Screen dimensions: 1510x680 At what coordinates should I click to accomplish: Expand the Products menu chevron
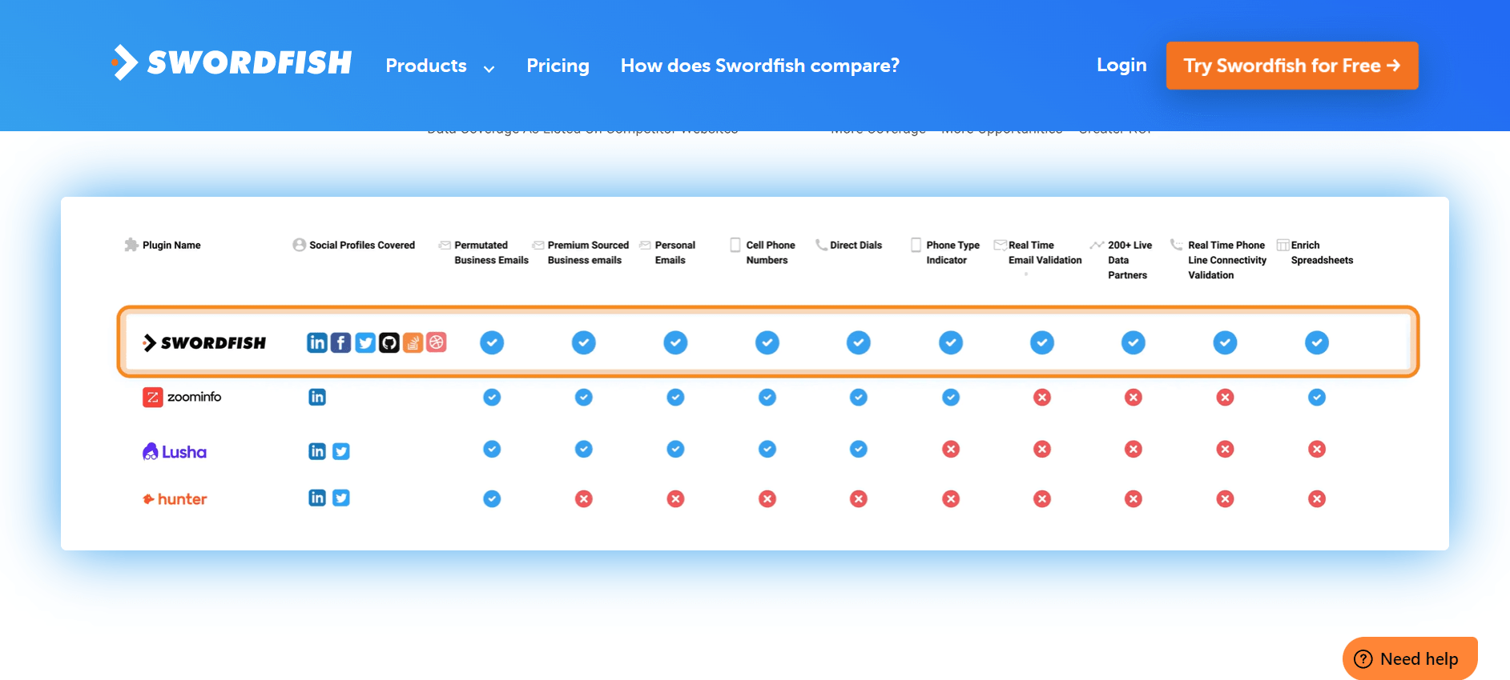[489, 69]
